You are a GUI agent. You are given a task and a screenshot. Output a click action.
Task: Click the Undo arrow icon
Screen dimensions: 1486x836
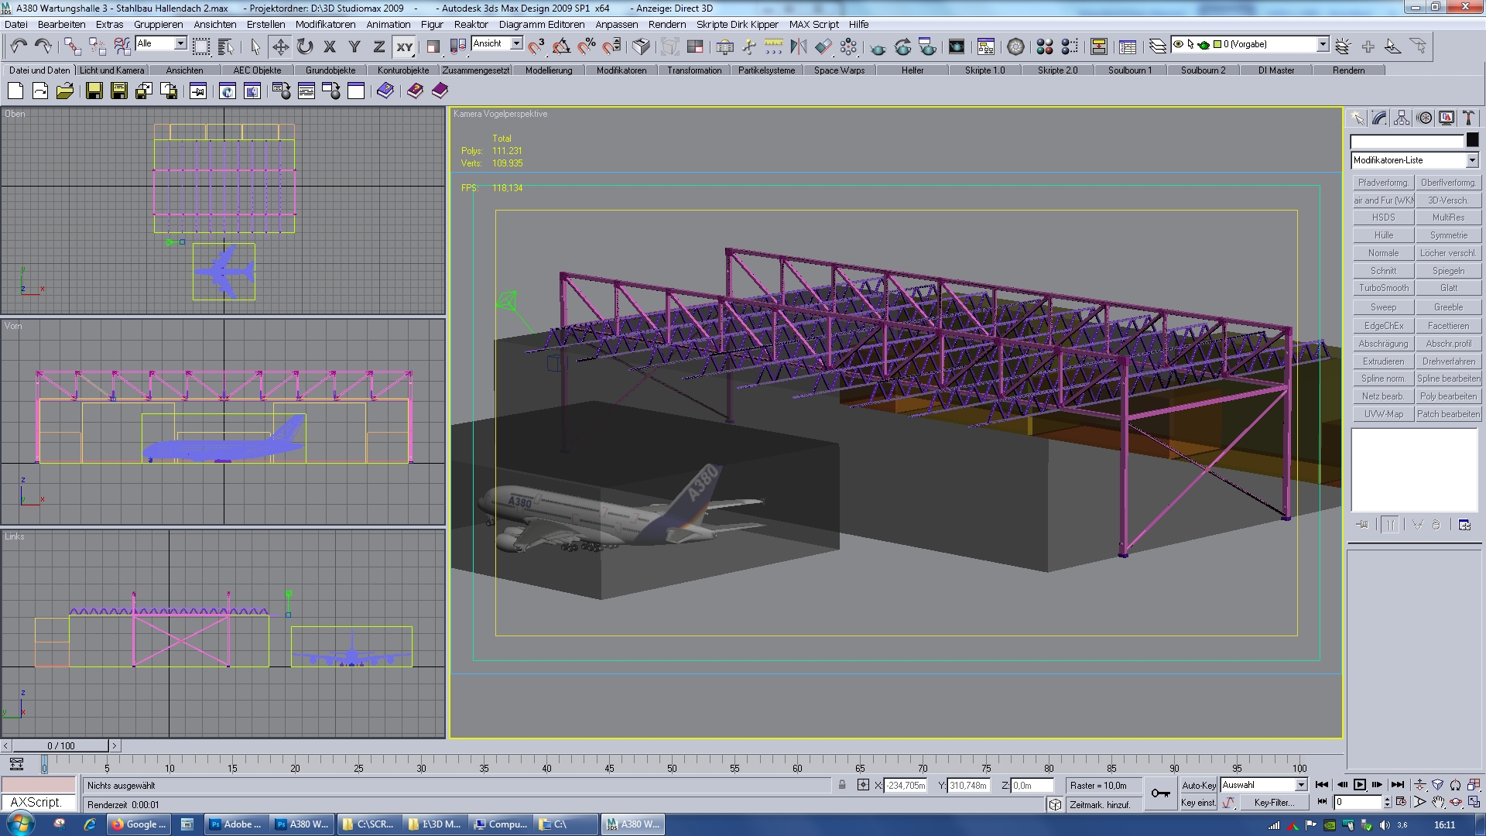click(x=19, y=47)
